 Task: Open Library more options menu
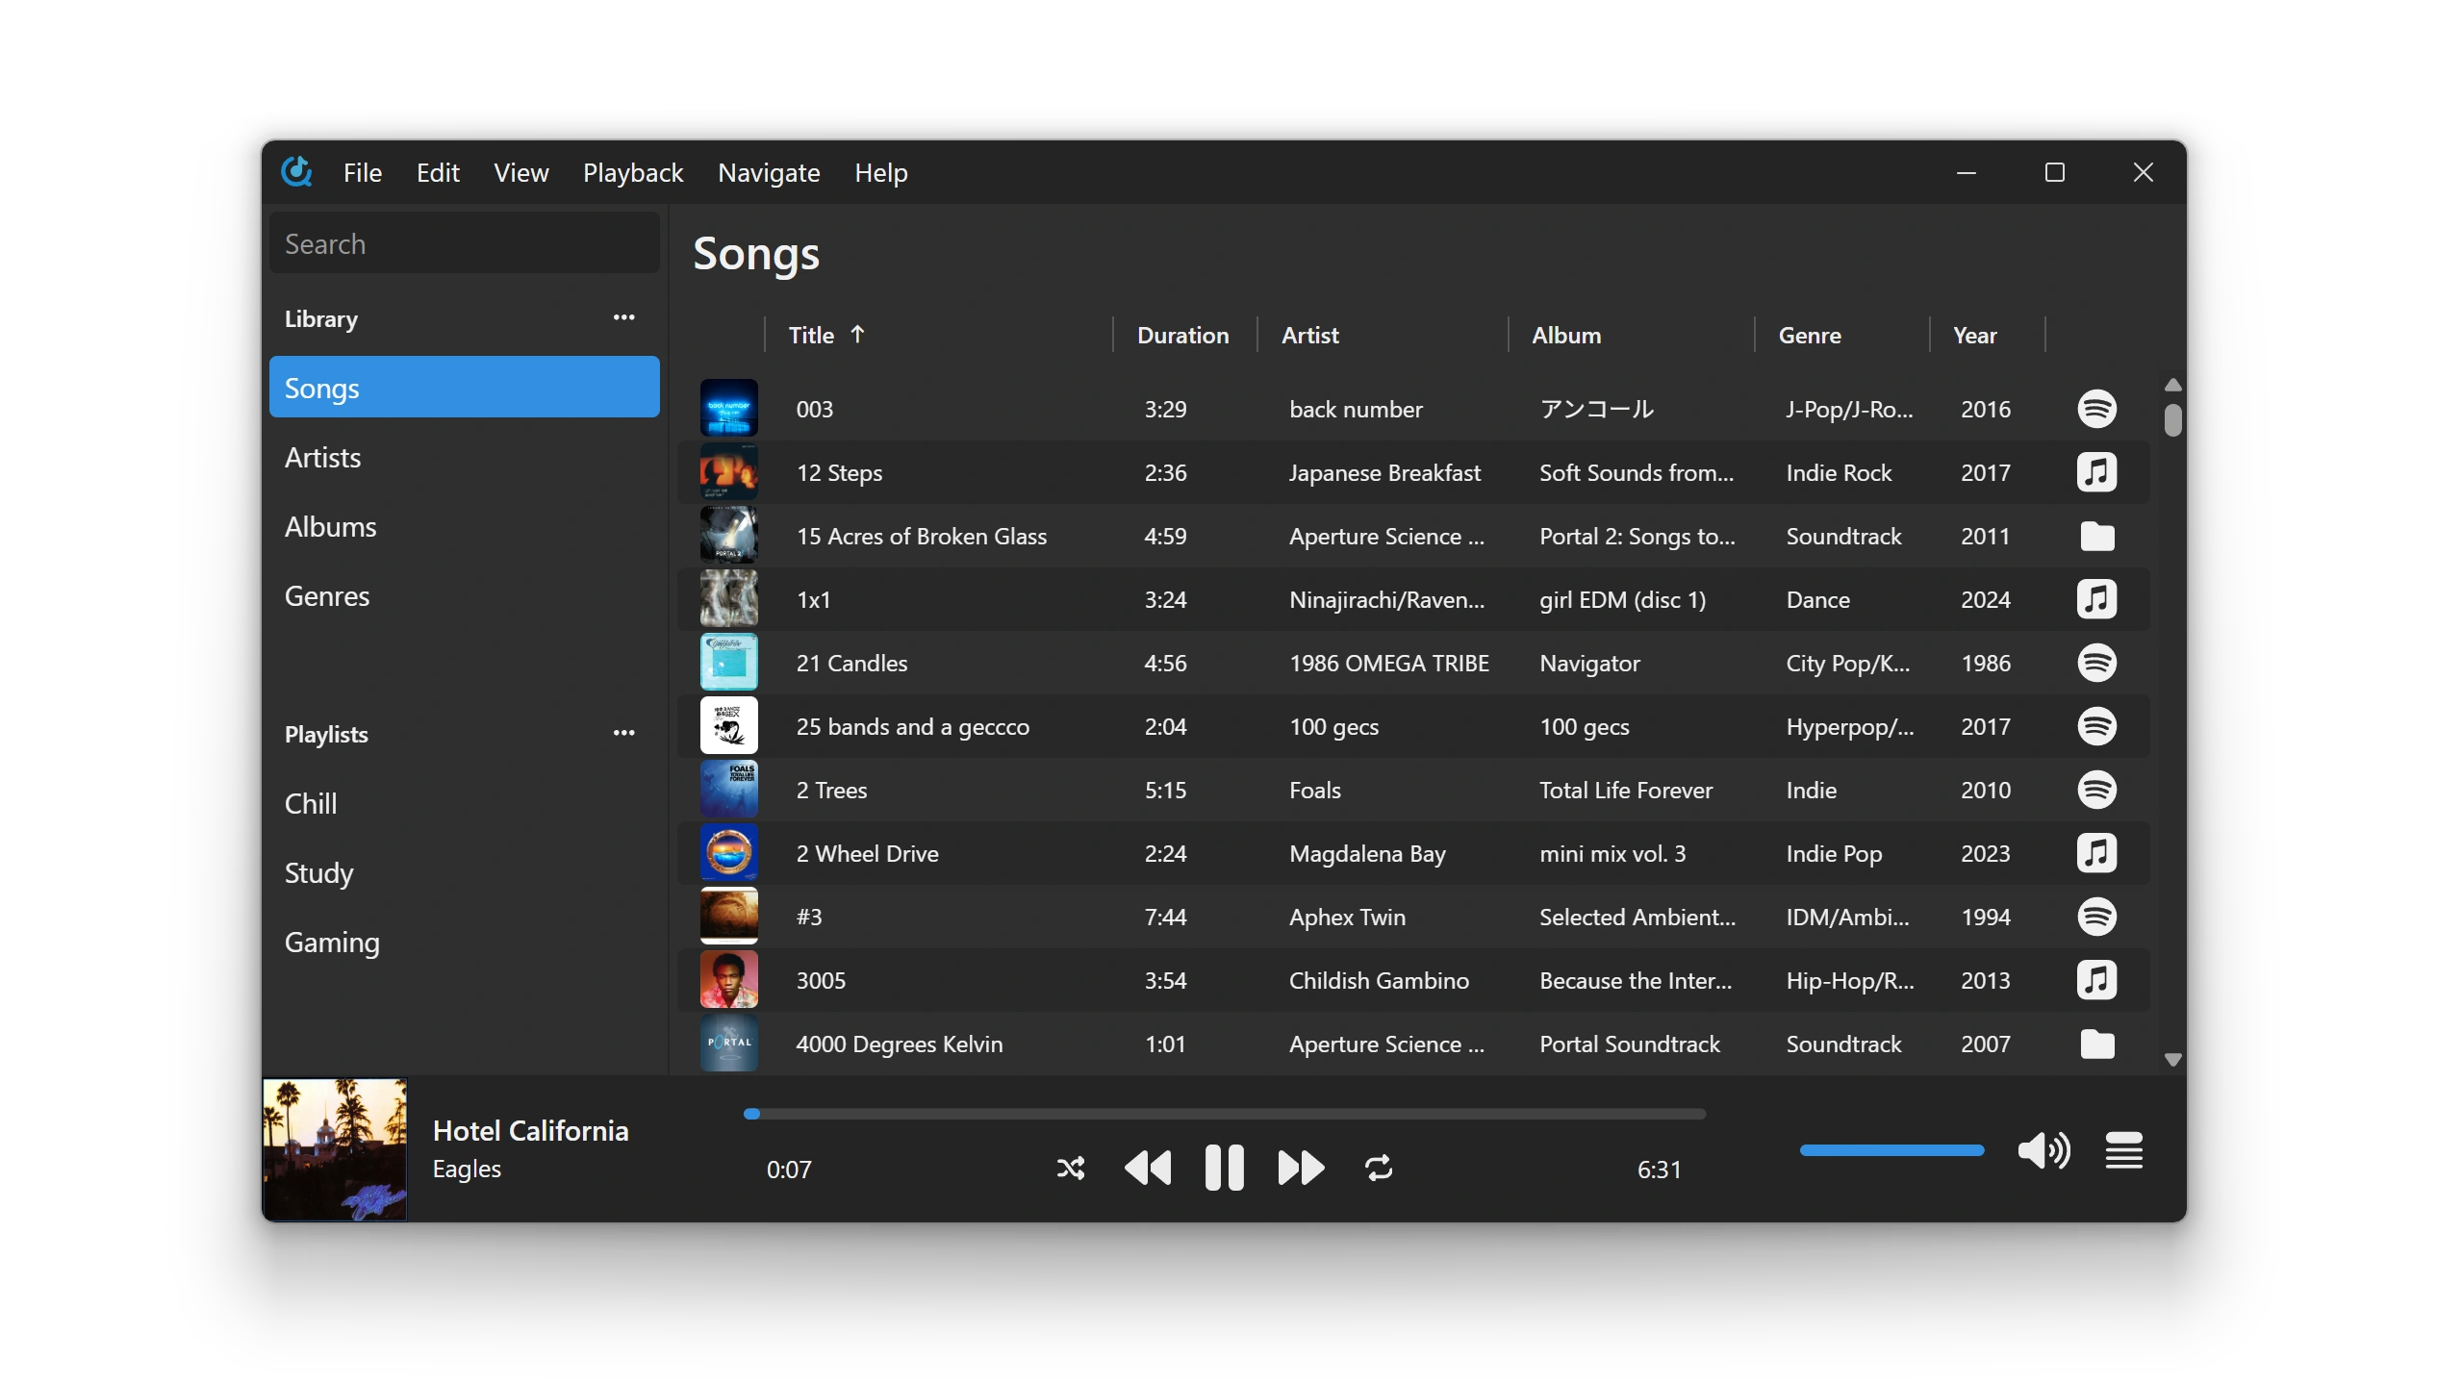point(623,317)
